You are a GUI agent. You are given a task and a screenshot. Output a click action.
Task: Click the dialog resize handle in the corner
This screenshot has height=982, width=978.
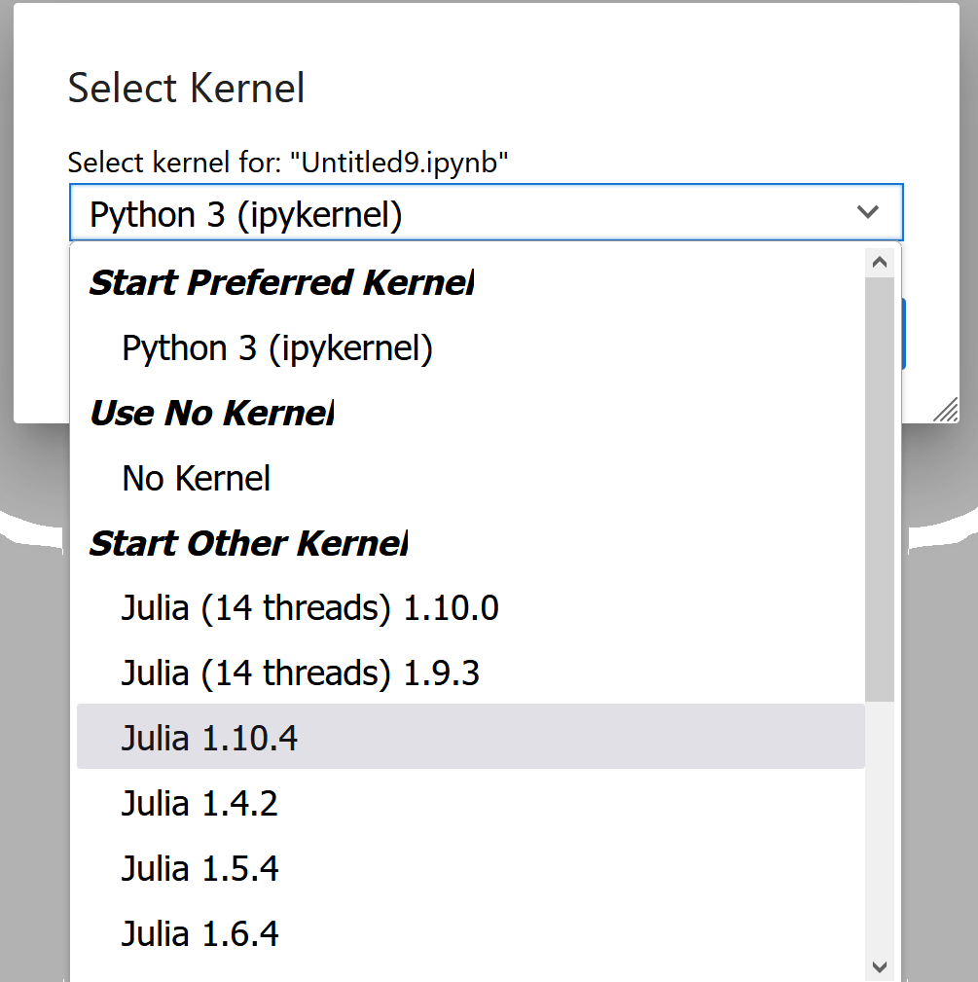[x=946, y=410]
